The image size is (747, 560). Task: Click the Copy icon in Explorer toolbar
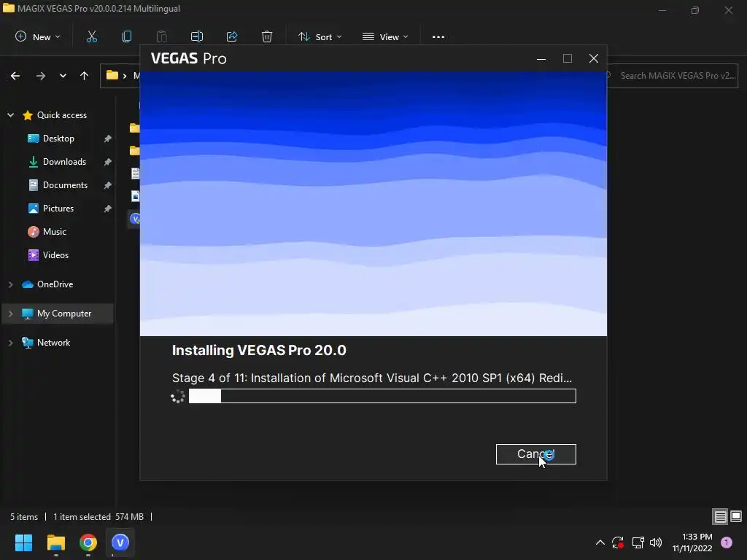(x=127, y=36)
